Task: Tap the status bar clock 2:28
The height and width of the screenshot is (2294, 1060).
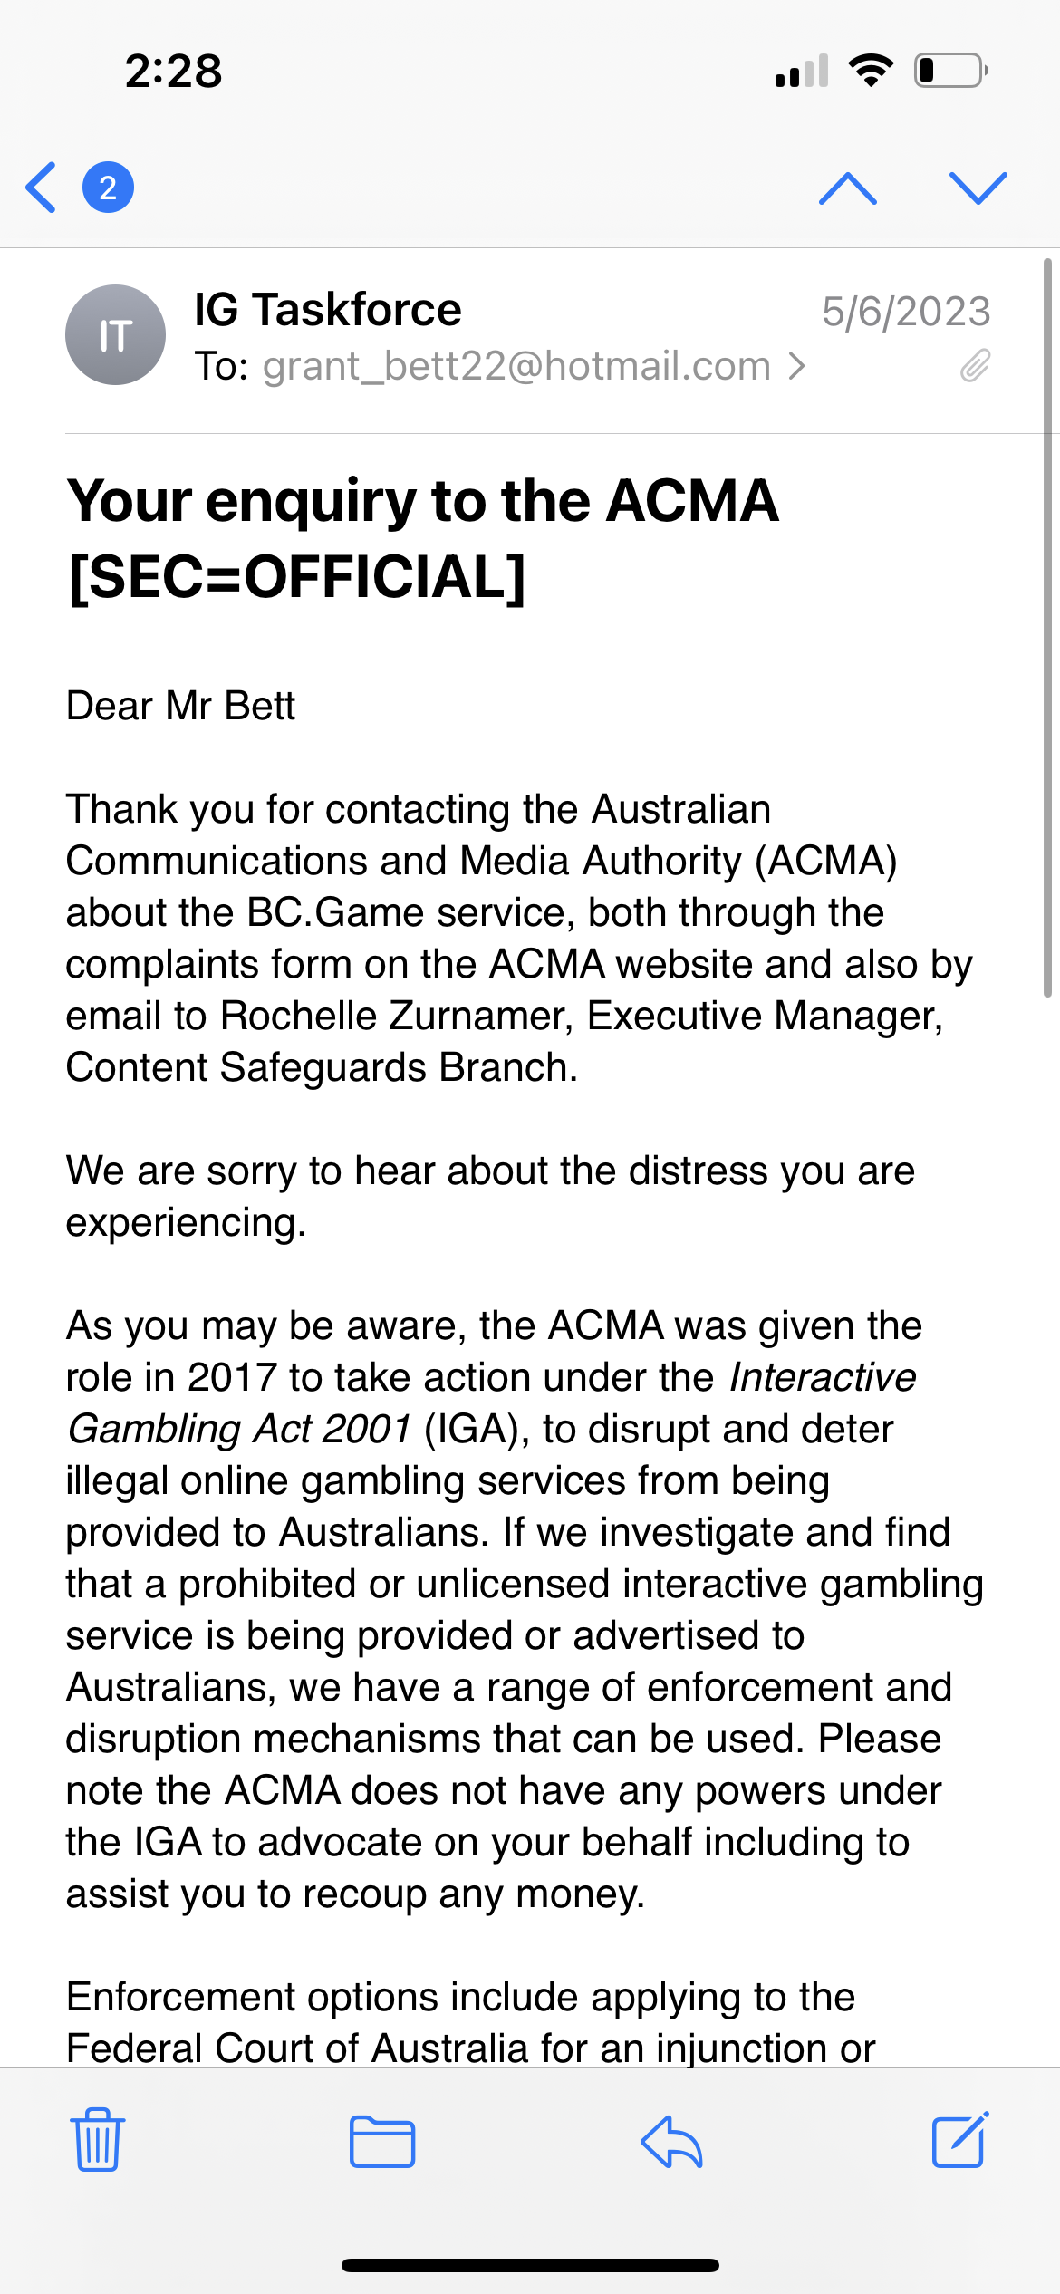Action: (173, 71)
